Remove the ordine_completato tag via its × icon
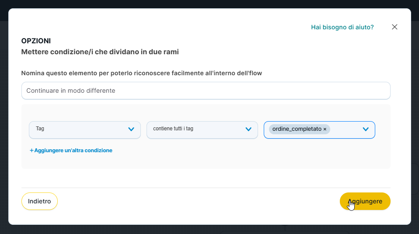The width and height of the screenshot is (419, 234). pyautogui.click(x=325, y=129)
